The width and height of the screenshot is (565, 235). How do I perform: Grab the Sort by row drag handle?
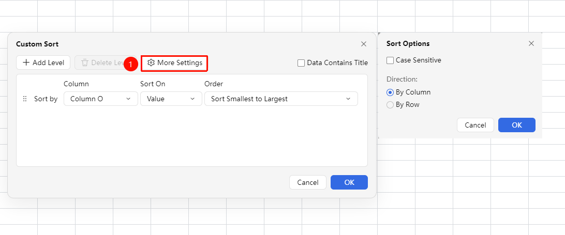(x=25, y=99)
